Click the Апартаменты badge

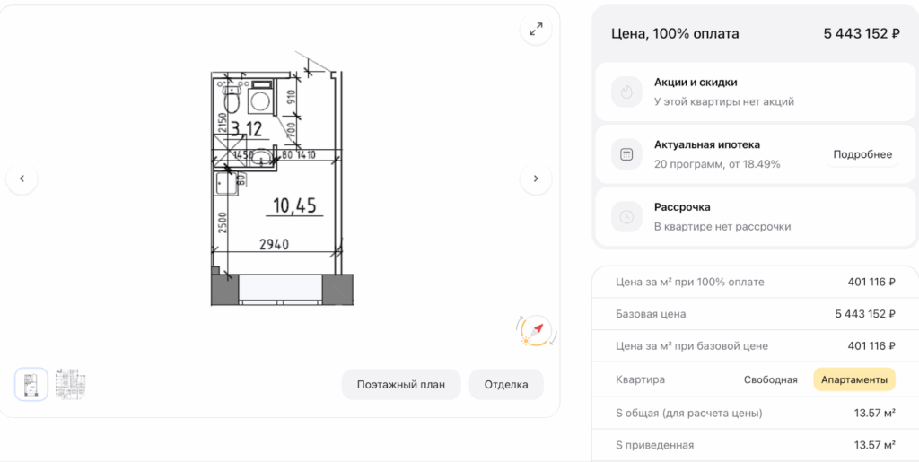pos(853,379)
